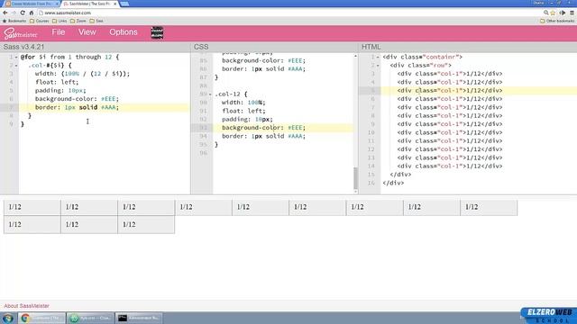Open the About SassMeister link
577x324 pixels.
[x=26, y=306]
